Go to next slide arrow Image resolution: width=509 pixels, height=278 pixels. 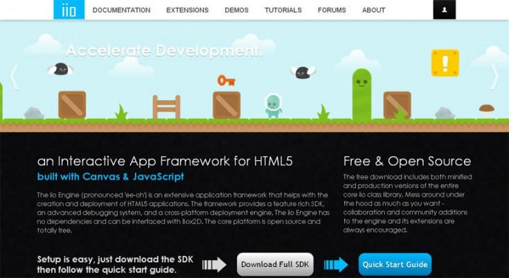[x=494, y=77]
